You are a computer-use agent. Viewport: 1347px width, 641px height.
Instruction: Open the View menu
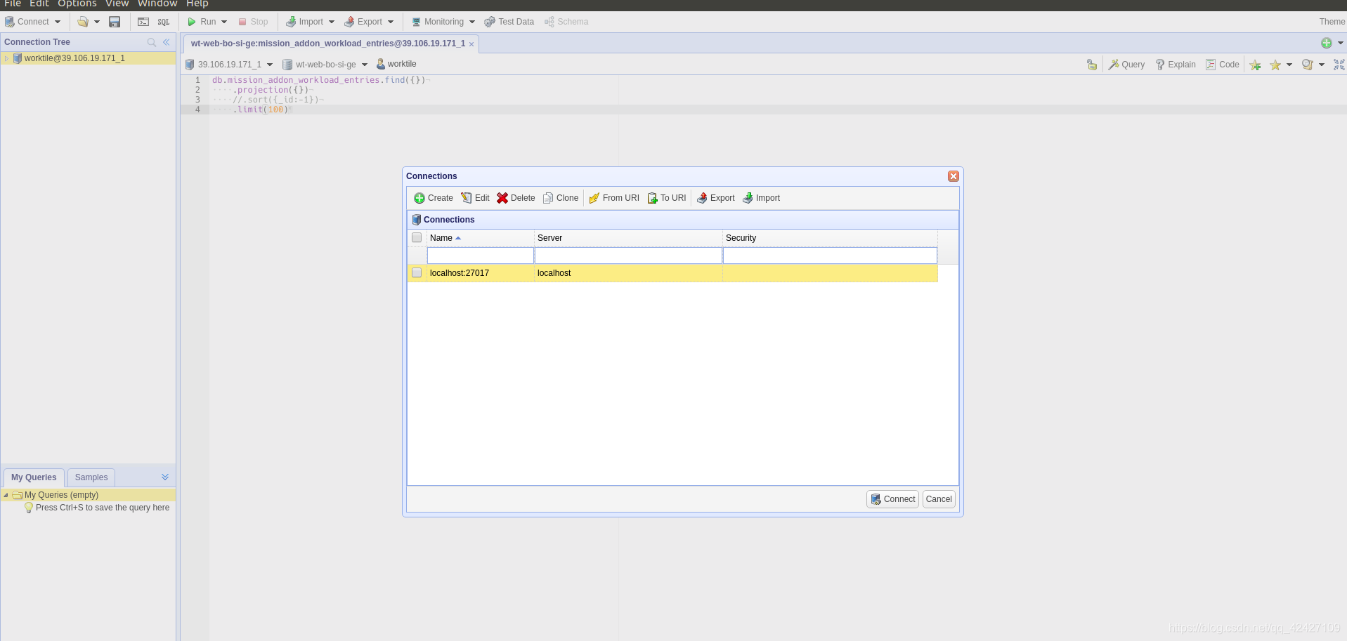[117, 4]
